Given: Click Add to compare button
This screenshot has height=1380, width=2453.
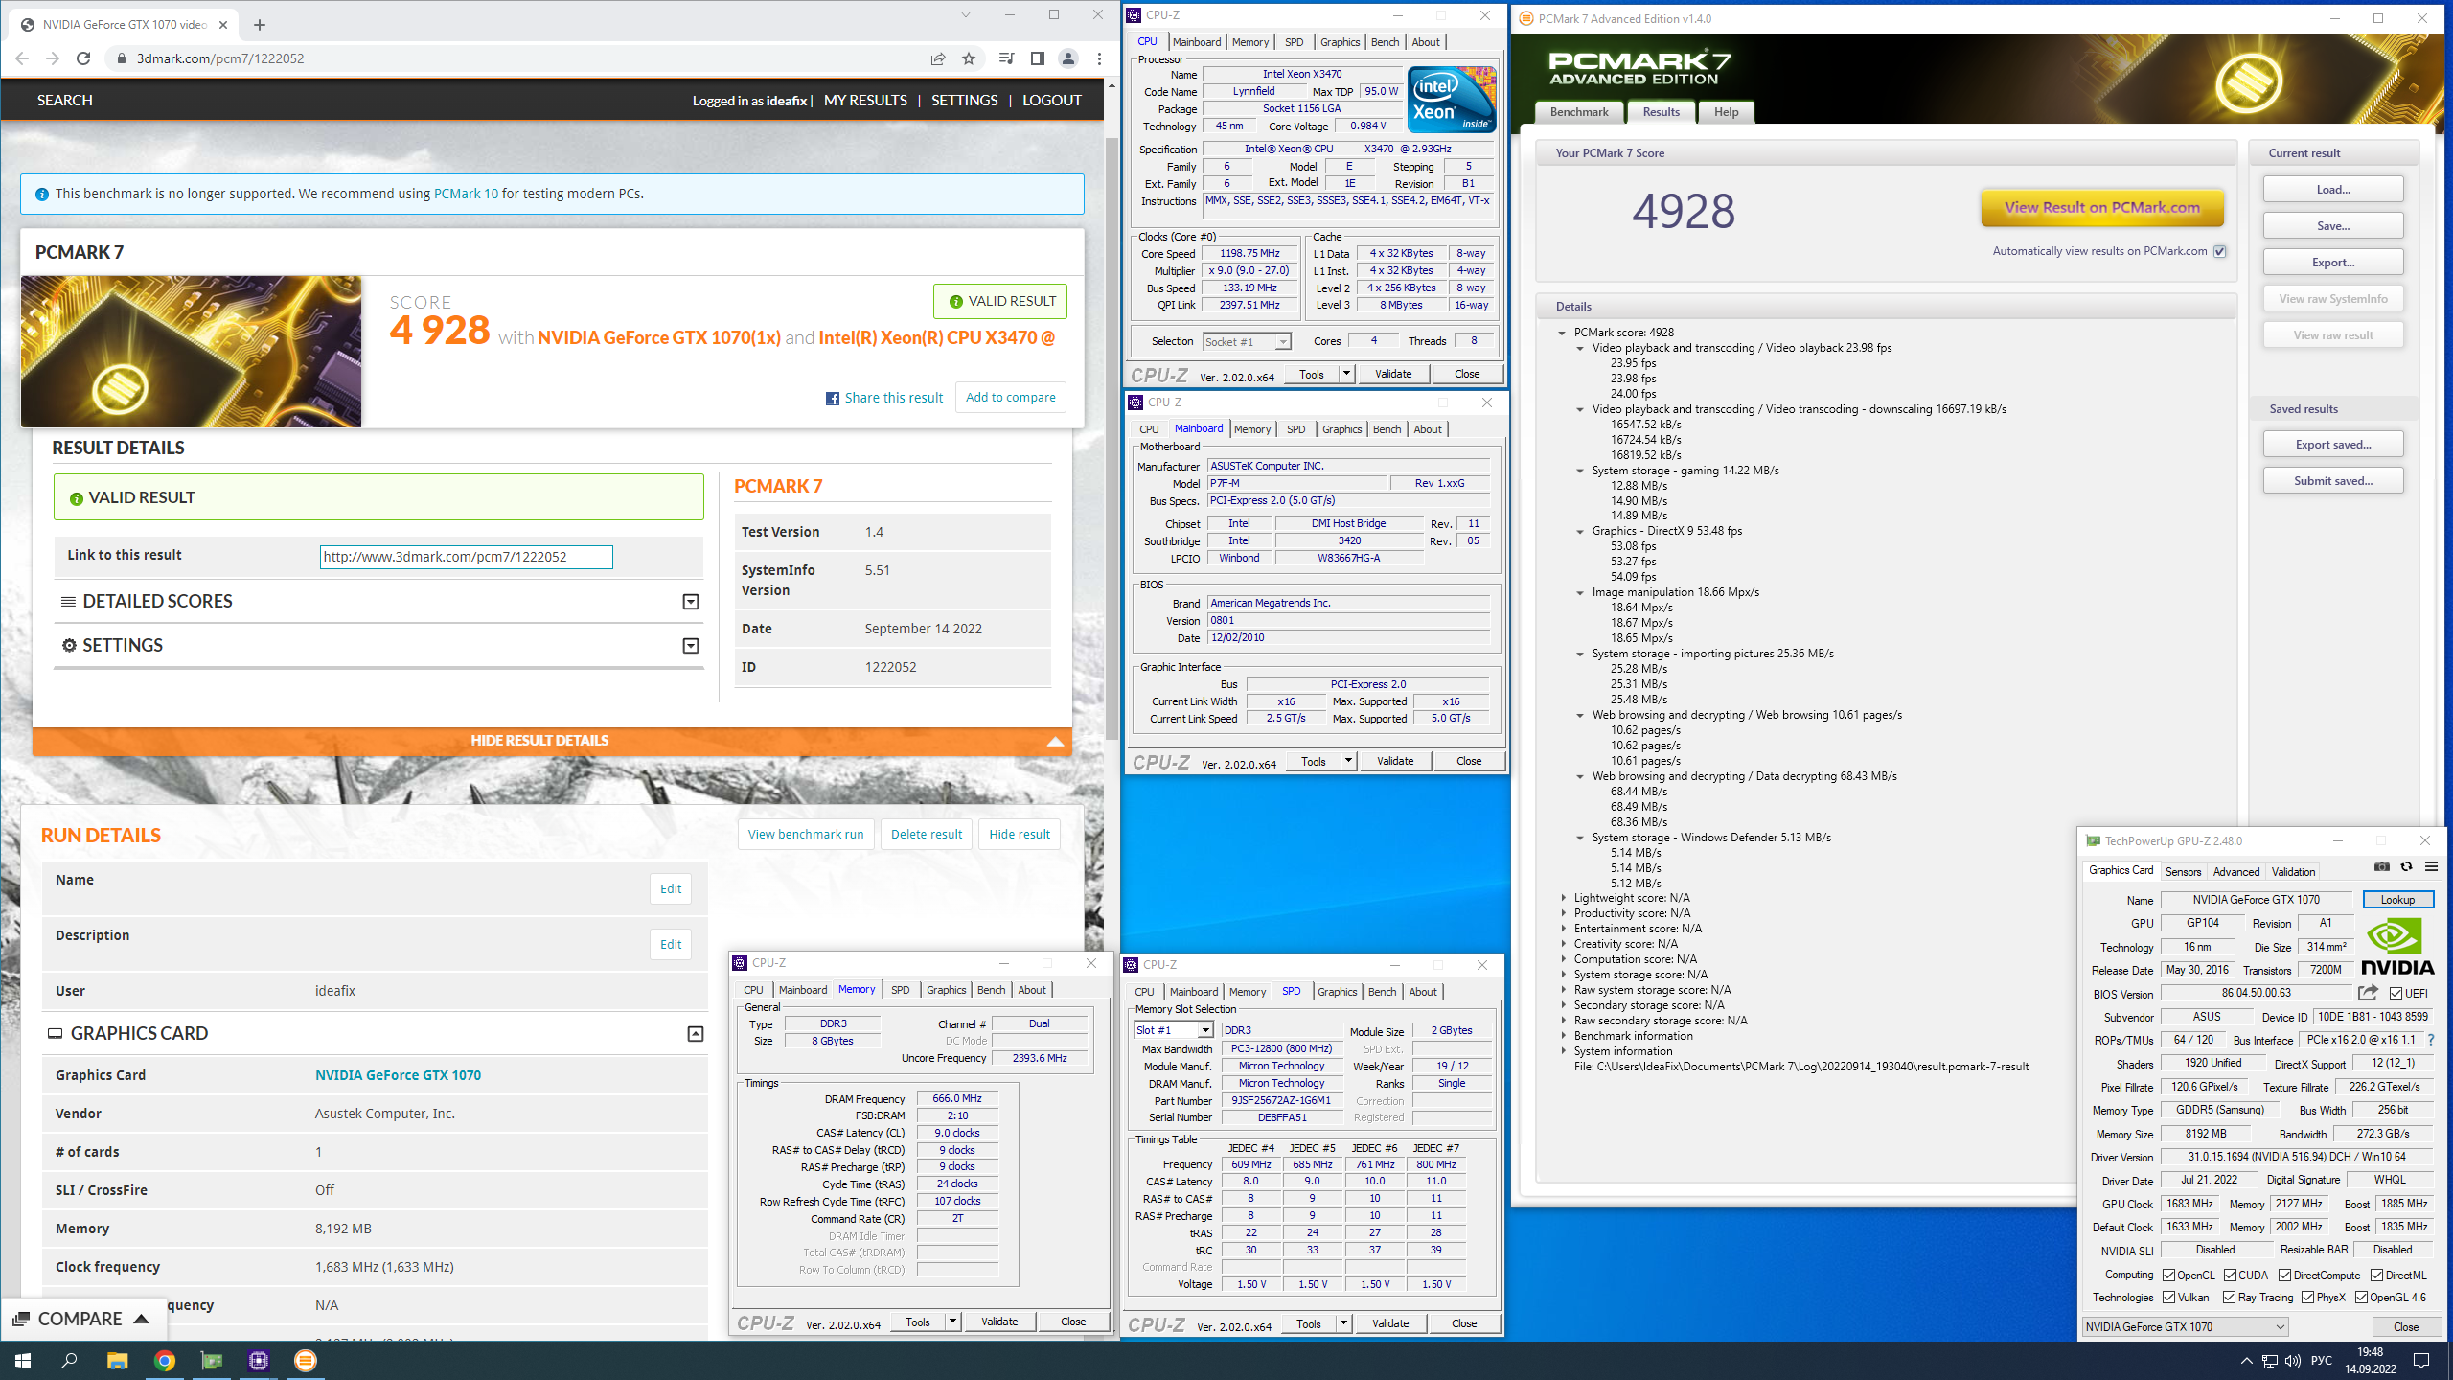Looking at the screenshot, I should 1010,398.
